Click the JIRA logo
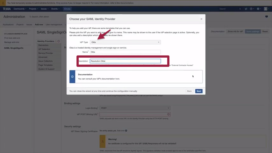 click(7, 9)
